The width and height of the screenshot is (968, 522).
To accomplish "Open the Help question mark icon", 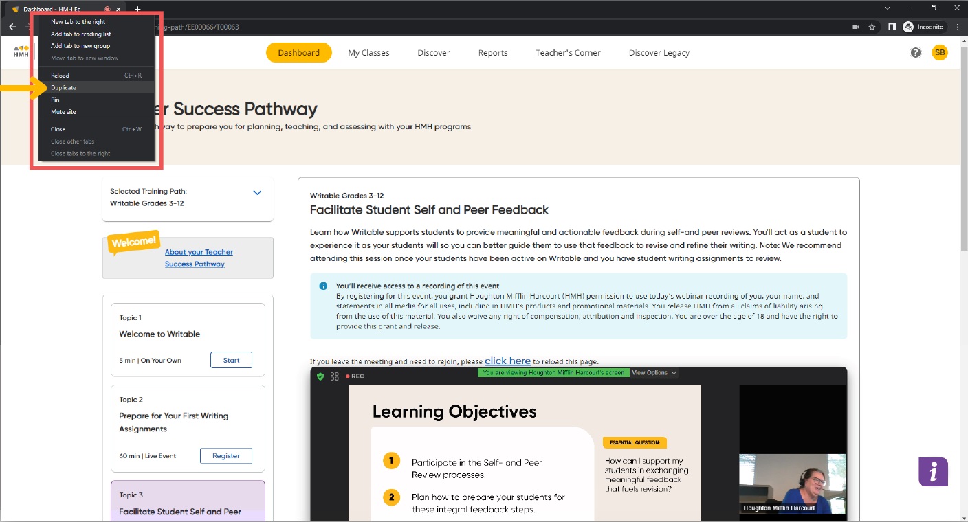I will tap(915, 52).
